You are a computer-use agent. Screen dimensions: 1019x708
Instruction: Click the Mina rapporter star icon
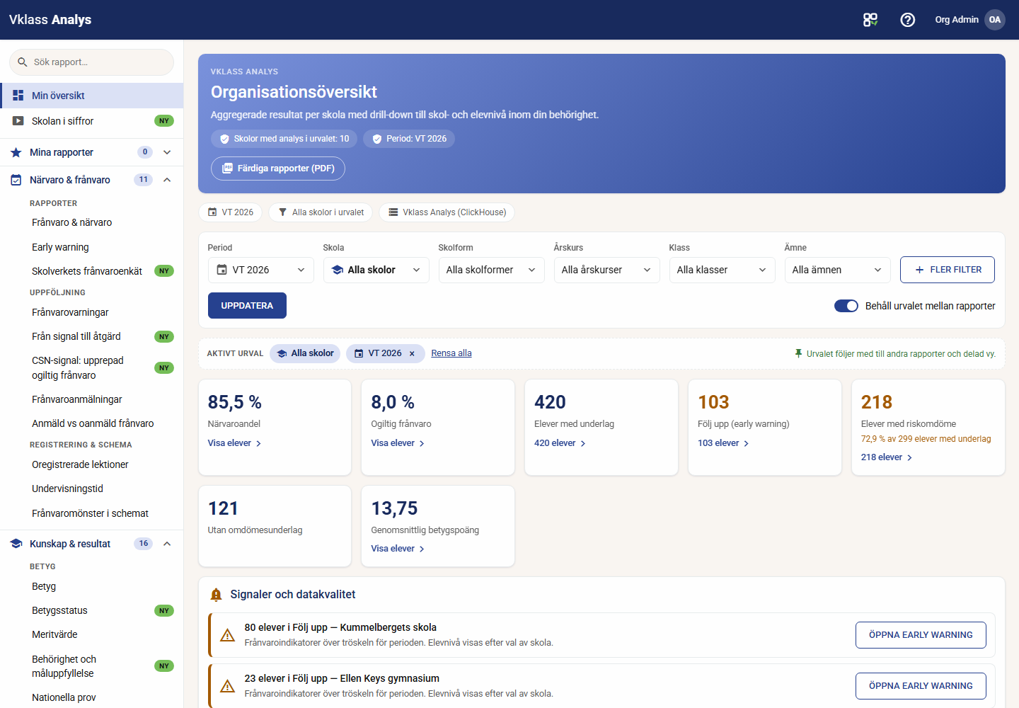click(16, 152)
